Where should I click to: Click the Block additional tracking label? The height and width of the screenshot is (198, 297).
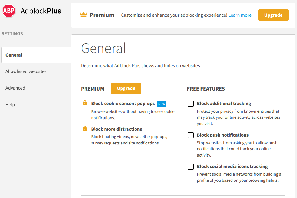coord(224,104)
